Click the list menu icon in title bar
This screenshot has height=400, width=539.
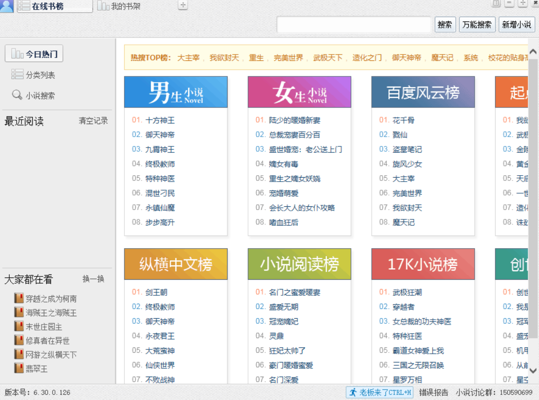[x=496, y=3]
